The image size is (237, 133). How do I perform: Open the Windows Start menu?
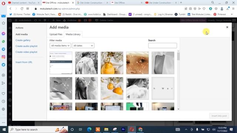4,129
